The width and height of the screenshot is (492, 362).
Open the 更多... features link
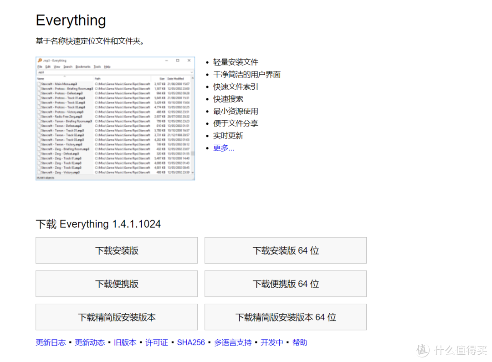(224, 148)
